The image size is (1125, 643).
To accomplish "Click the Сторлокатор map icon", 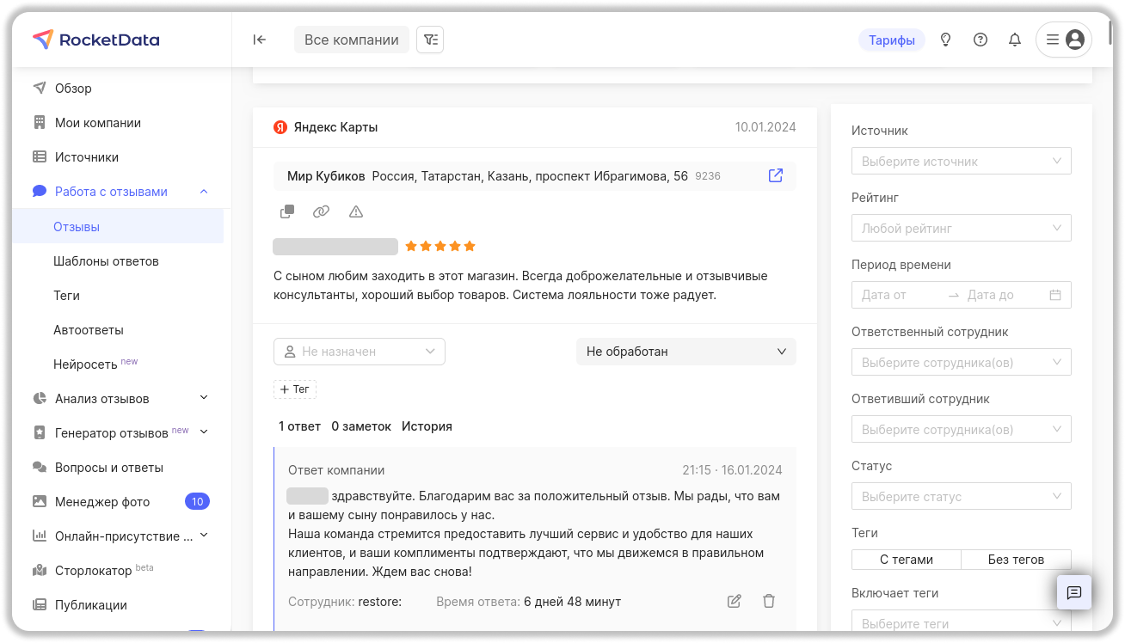I will click(x=40, y=571).
